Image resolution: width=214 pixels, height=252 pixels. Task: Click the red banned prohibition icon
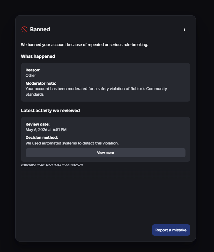coord(25,29)
